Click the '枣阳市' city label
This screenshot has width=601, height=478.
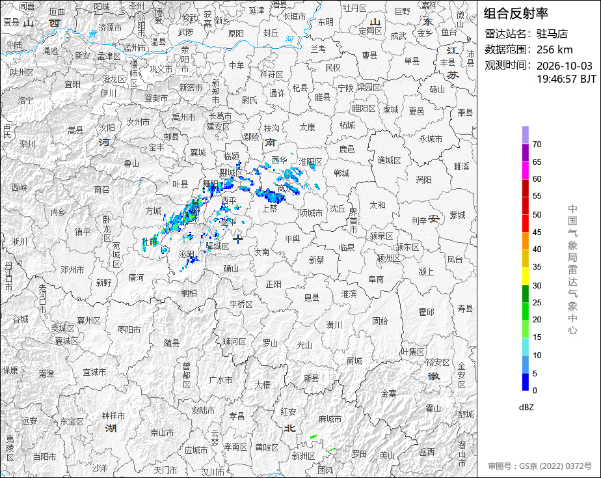click(129, 330)
